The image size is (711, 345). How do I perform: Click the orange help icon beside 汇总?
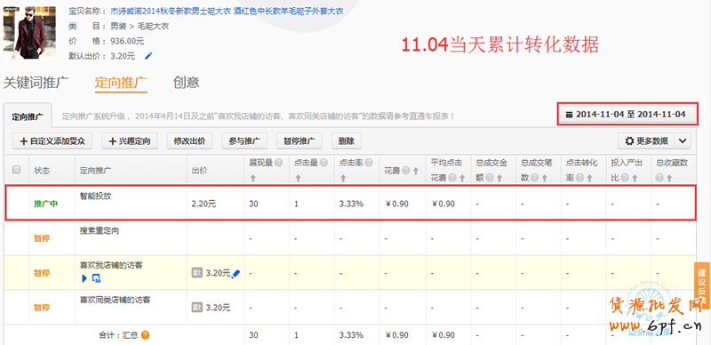[x=146, y=335]
